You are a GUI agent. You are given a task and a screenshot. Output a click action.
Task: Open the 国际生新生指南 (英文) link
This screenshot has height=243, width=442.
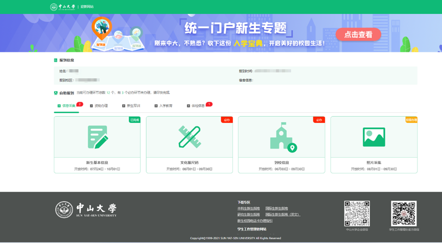[283, 214]
